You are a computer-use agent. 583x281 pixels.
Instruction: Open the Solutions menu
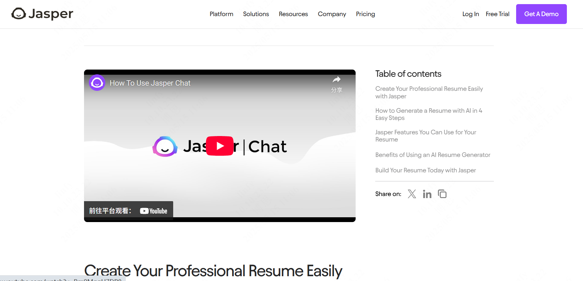click(x=256, y=14)
